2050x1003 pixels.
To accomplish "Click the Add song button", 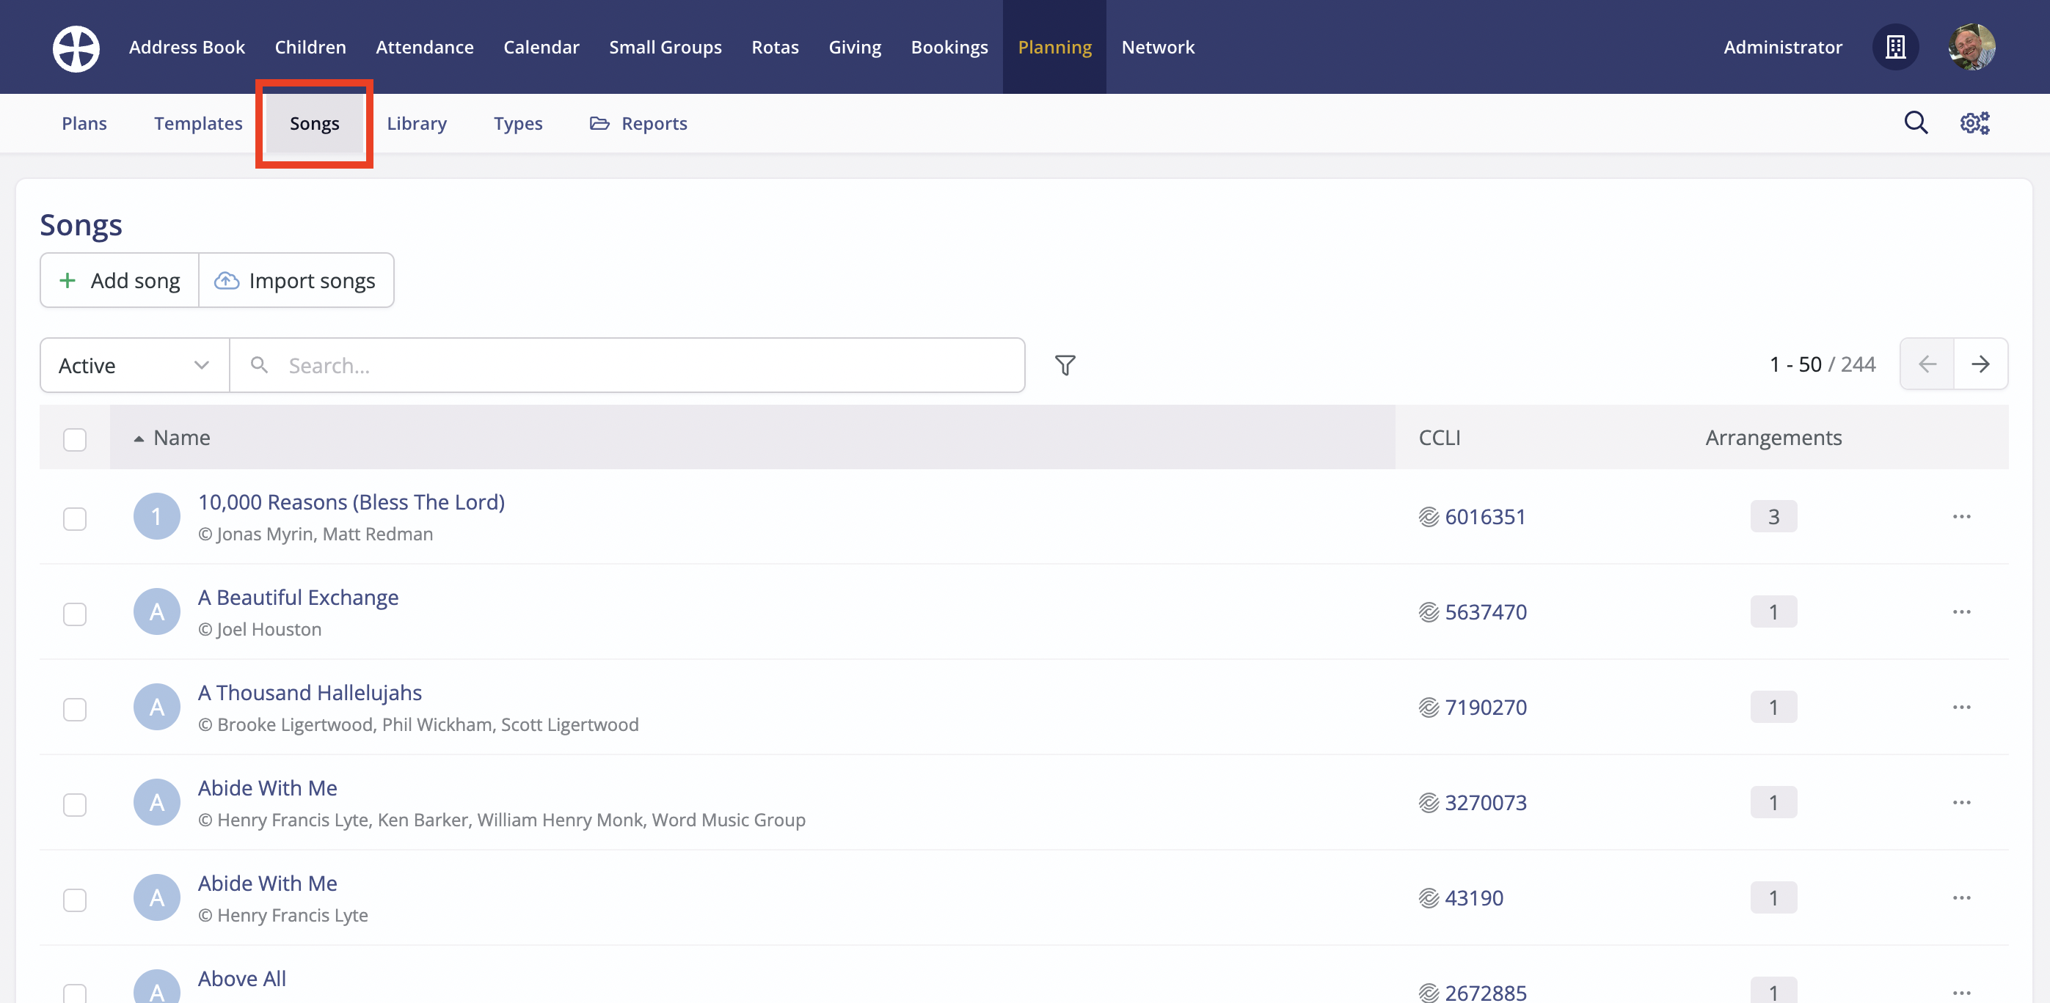I will coord(118,280).
